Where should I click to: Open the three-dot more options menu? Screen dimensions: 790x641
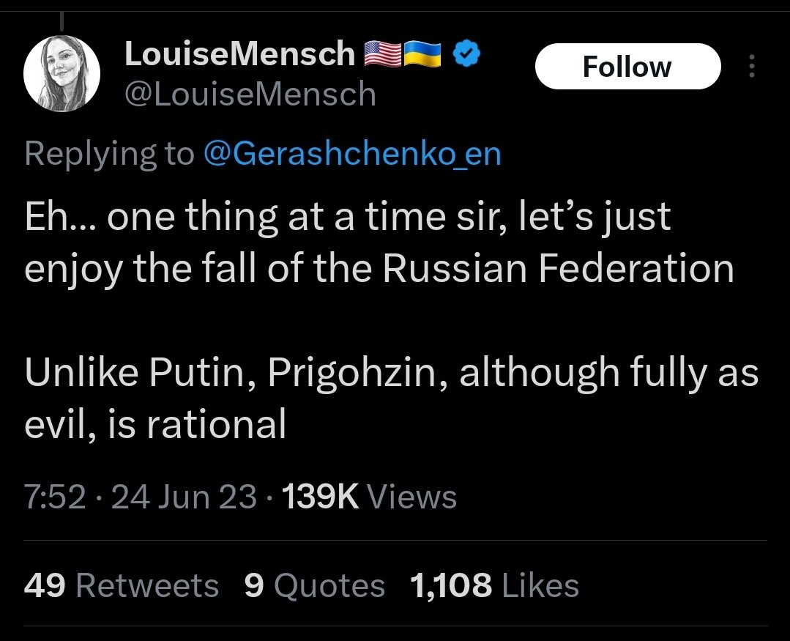click(x=750, y=67)
